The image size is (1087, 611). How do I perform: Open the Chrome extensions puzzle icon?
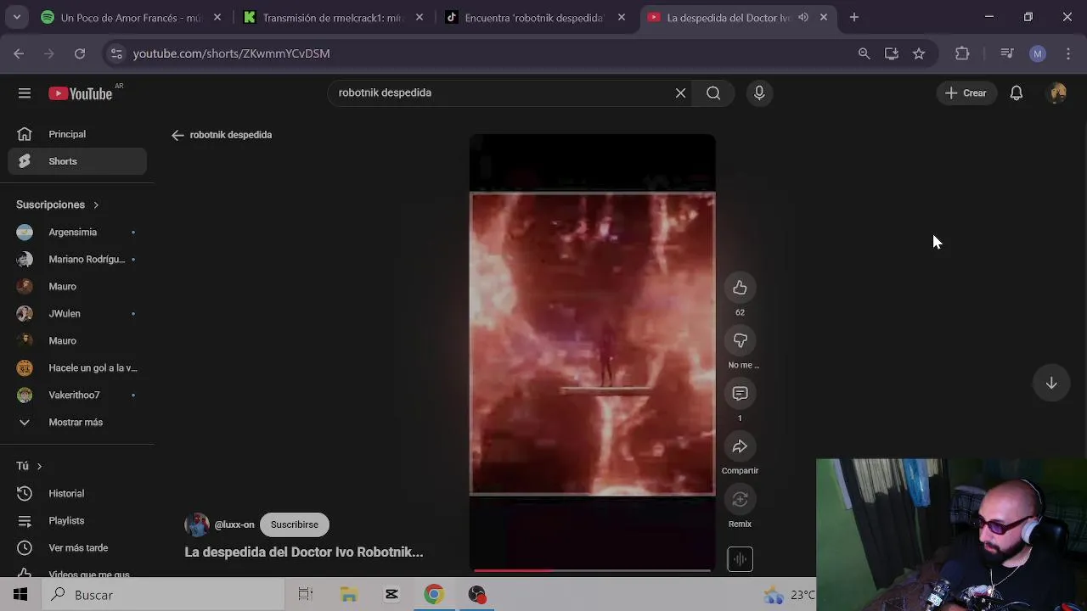coord(962,53)
